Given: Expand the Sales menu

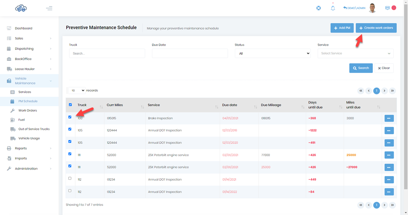Looking at the screenshot, I should click(x=29, y=38).
